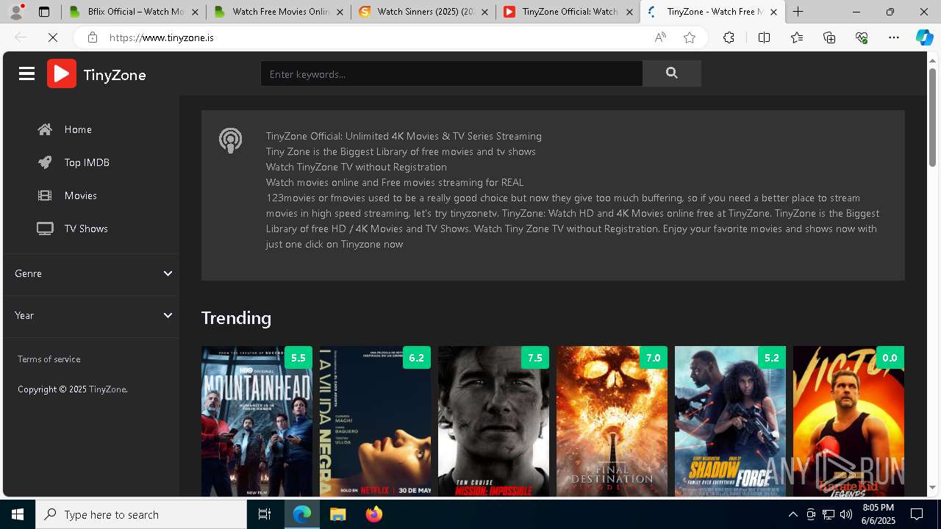The width and height of the screenshot is (941, 529).
Task: Click the Read aloud icon
Action: click(x=660, y=37)
